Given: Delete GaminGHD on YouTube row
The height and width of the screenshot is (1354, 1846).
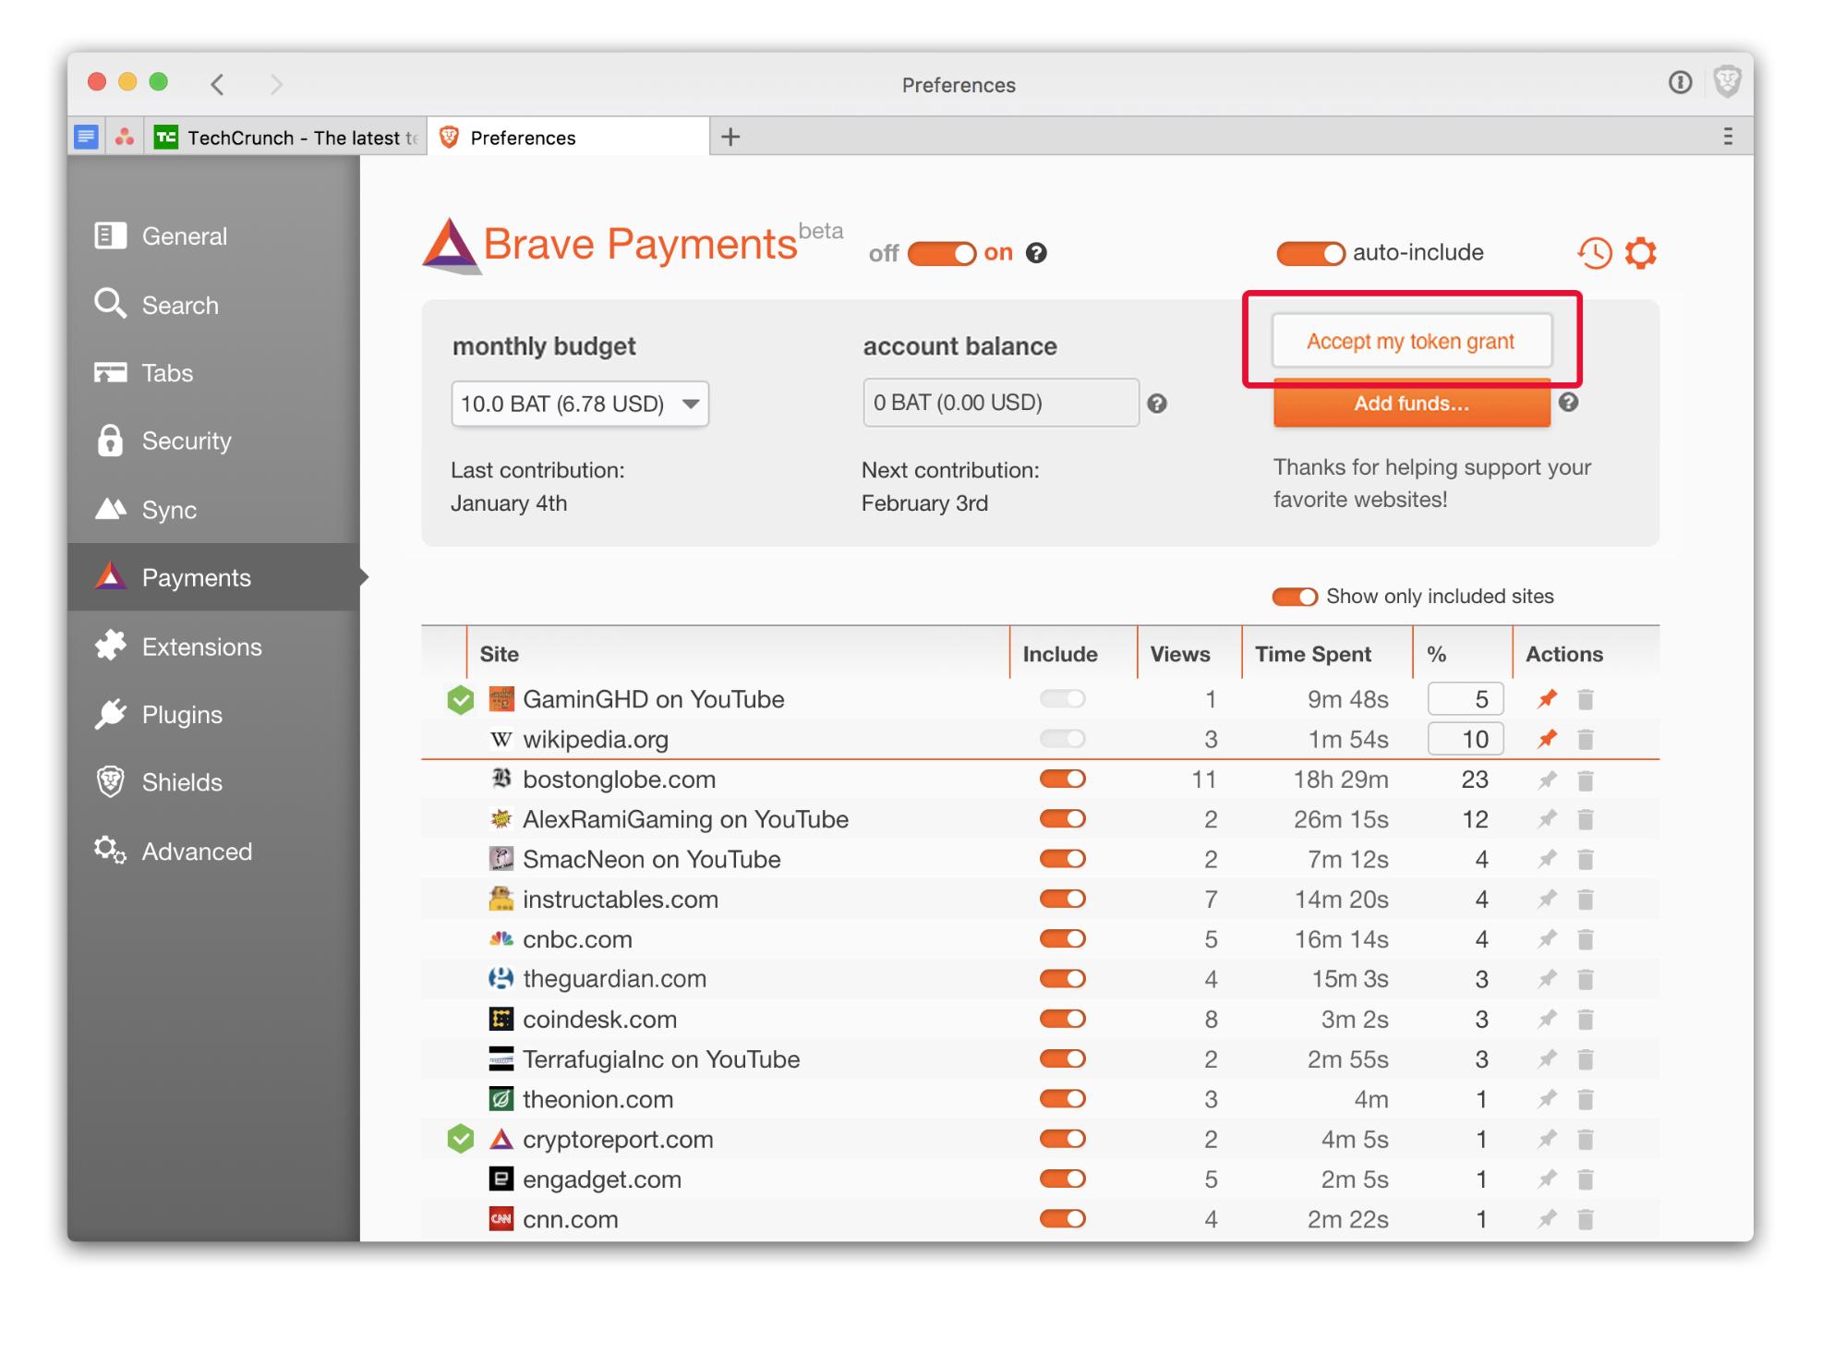Looking at the screenshot, I should click(x=1586, y=699).
